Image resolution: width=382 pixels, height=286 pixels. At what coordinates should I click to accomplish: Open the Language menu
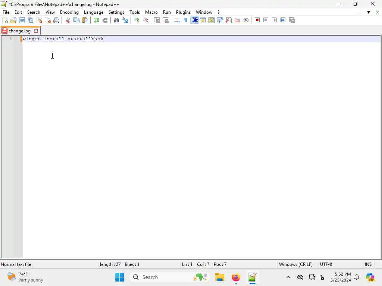[x=94, y=12]
